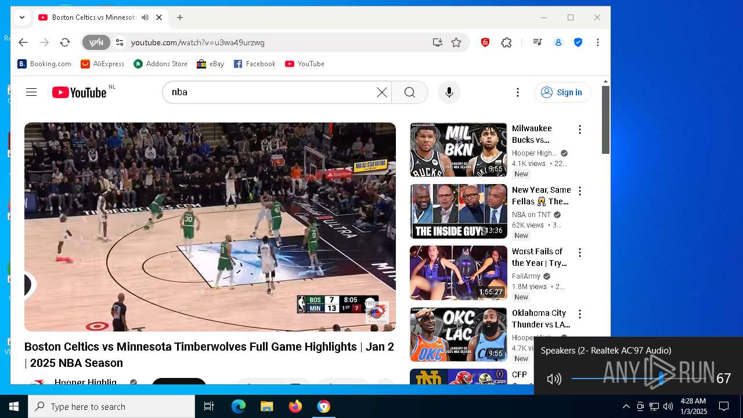
Task: Go back to previous page
Action: pyautogui.click(x=23, y=42)
